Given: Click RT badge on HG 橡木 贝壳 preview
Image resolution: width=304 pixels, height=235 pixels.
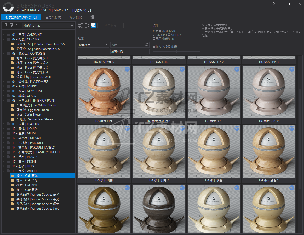Looking at the screenshot, I should 127,69.
